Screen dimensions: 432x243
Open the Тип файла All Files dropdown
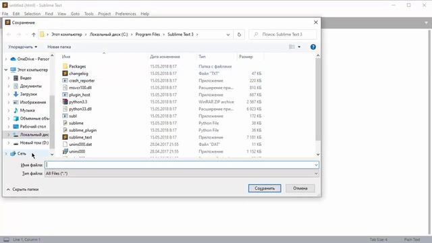[x=182, y=173]
